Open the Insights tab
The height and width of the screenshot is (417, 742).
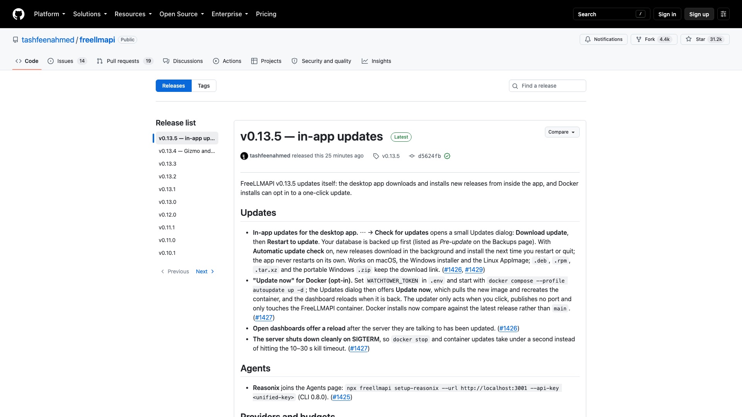376,61
